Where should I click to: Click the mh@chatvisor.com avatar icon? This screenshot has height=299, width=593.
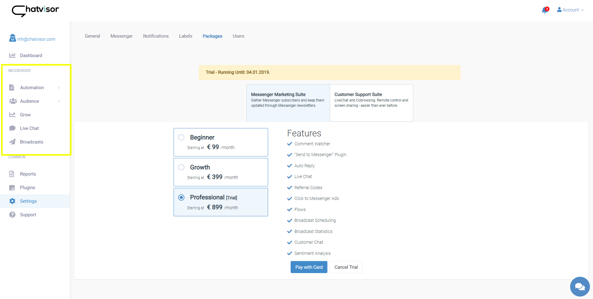[12, 38]
